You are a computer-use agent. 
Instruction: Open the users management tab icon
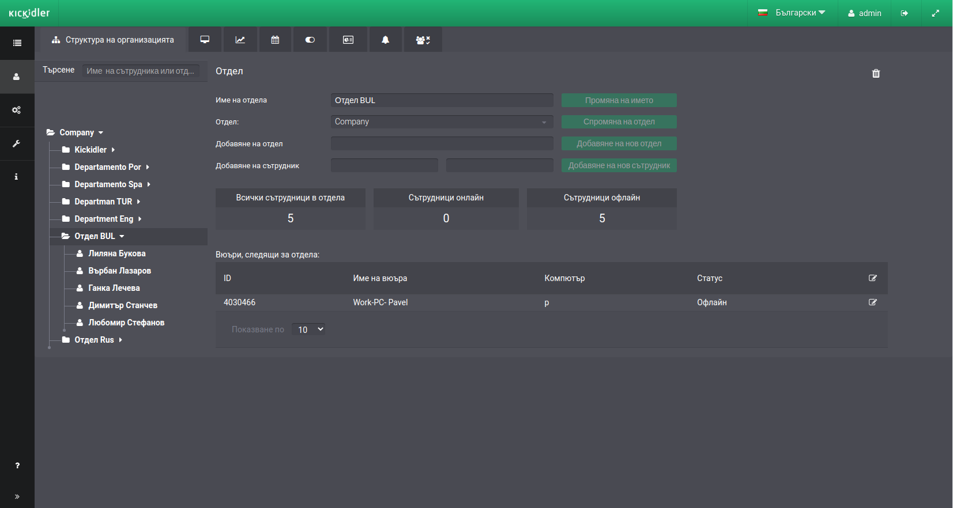pyautogui.click(x=423, y=40)
